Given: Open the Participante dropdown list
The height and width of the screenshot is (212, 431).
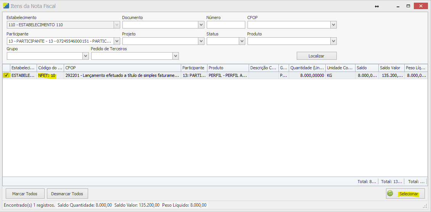Looking at the screenshot, I should coord(117,41).
